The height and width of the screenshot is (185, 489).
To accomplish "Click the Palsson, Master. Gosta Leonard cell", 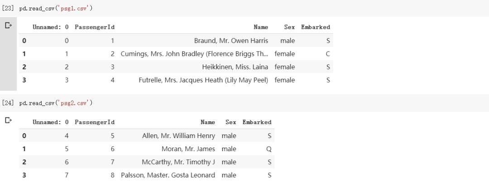I will click(x=168, y=175).
